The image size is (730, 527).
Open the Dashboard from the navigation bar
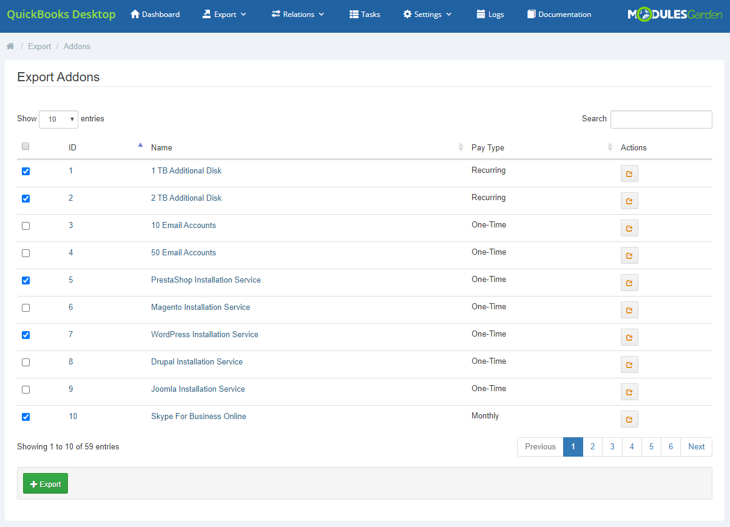coord(155,14)
